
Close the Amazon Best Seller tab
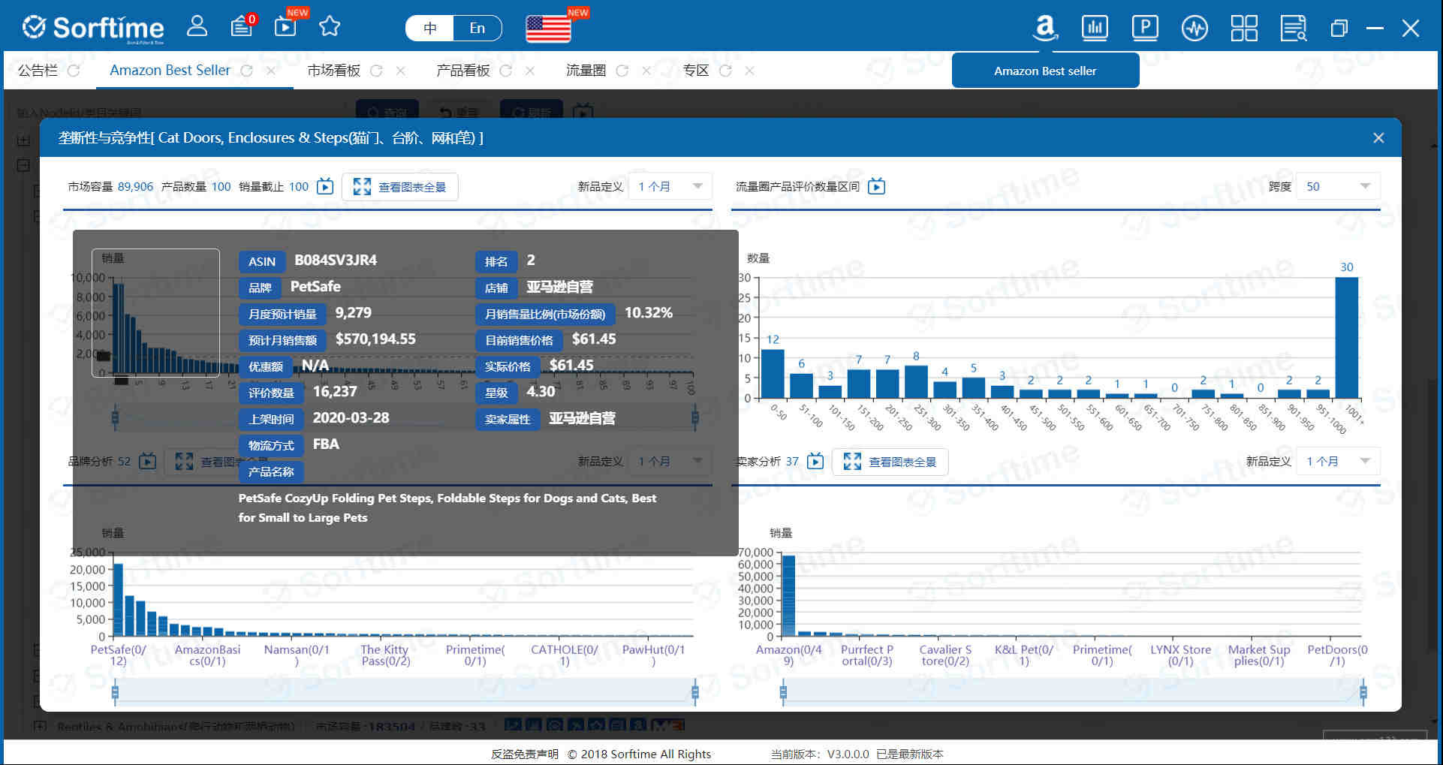pos(271,71)
